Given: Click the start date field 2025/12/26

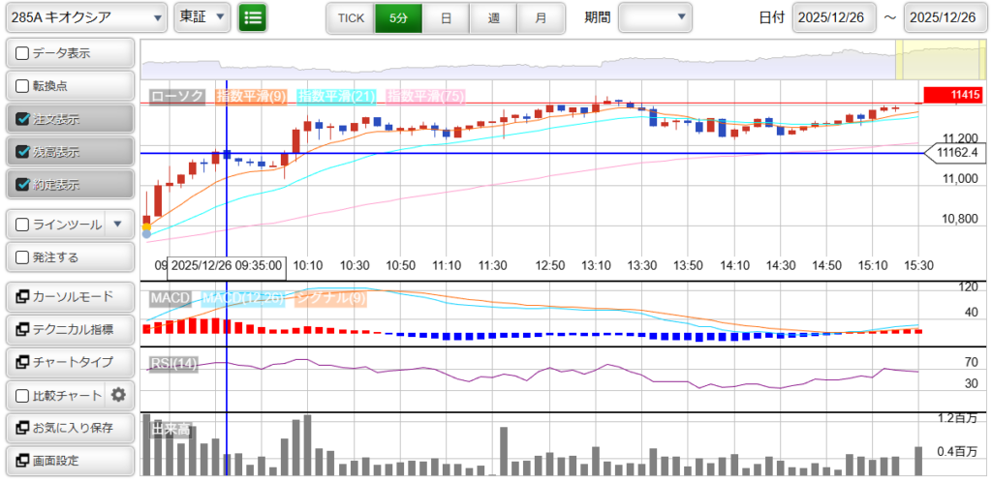Looking at the screenshot, I should [834, 17].
